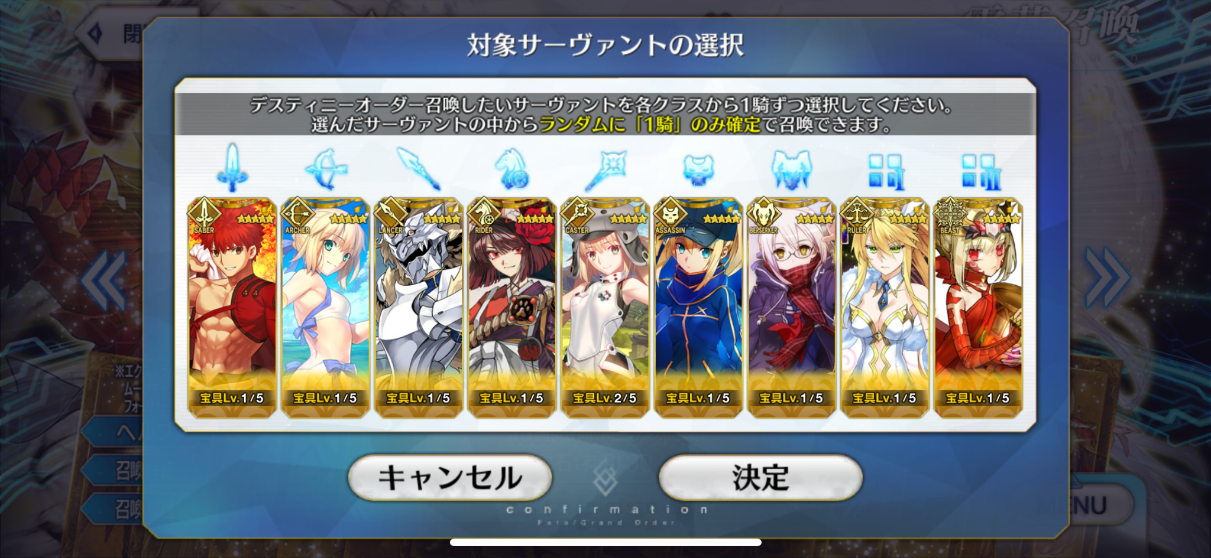The height and width of the screenshot is (558, 1211).
Task: Go to next page with right chevrons
Action: pyautogui.click(x=1107, y=278)
